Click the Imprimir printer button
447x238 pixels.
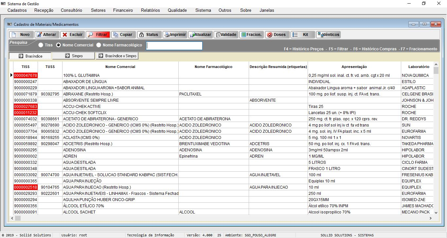174,35
